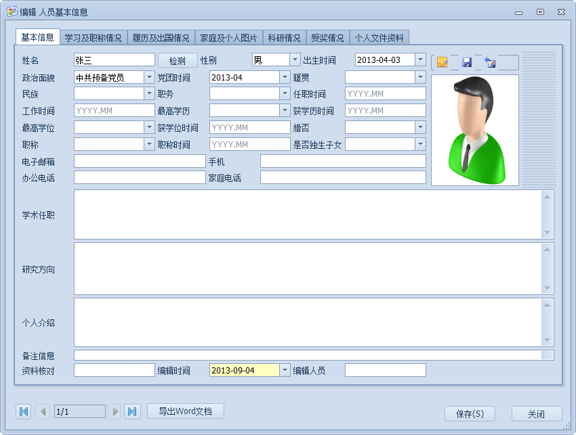The image size is (576, 435).
Task: Go to previous record arrow
Action: (x=43, y=411)
